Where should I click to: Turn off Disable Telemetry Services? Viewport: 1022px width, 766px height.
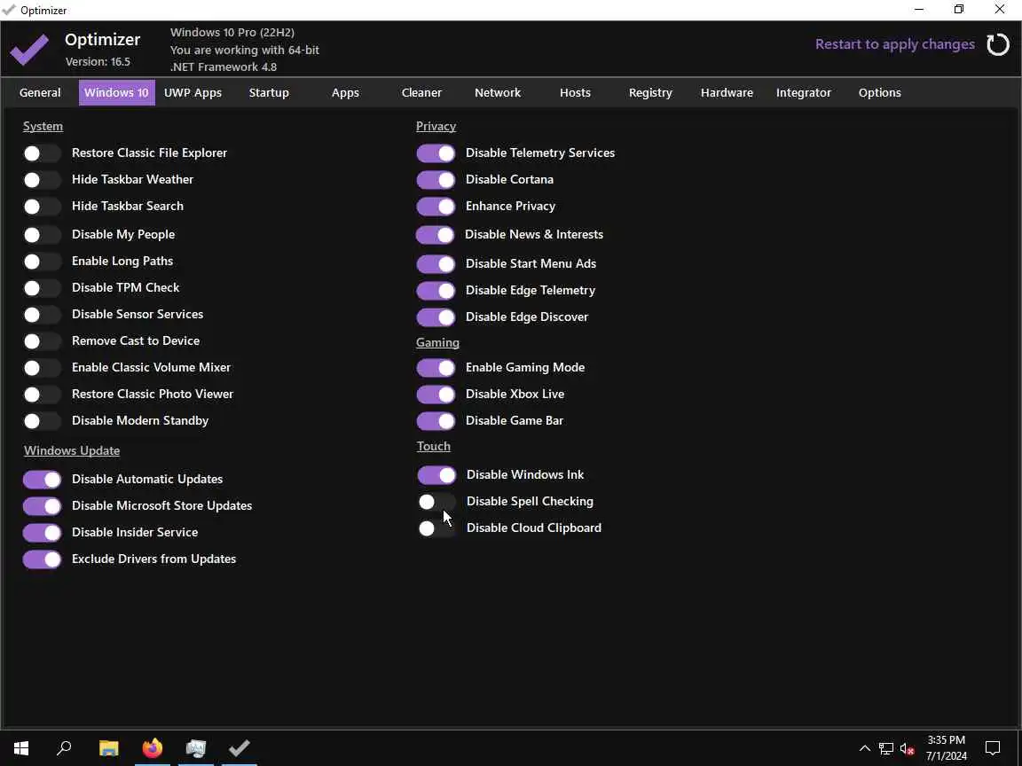436,153
